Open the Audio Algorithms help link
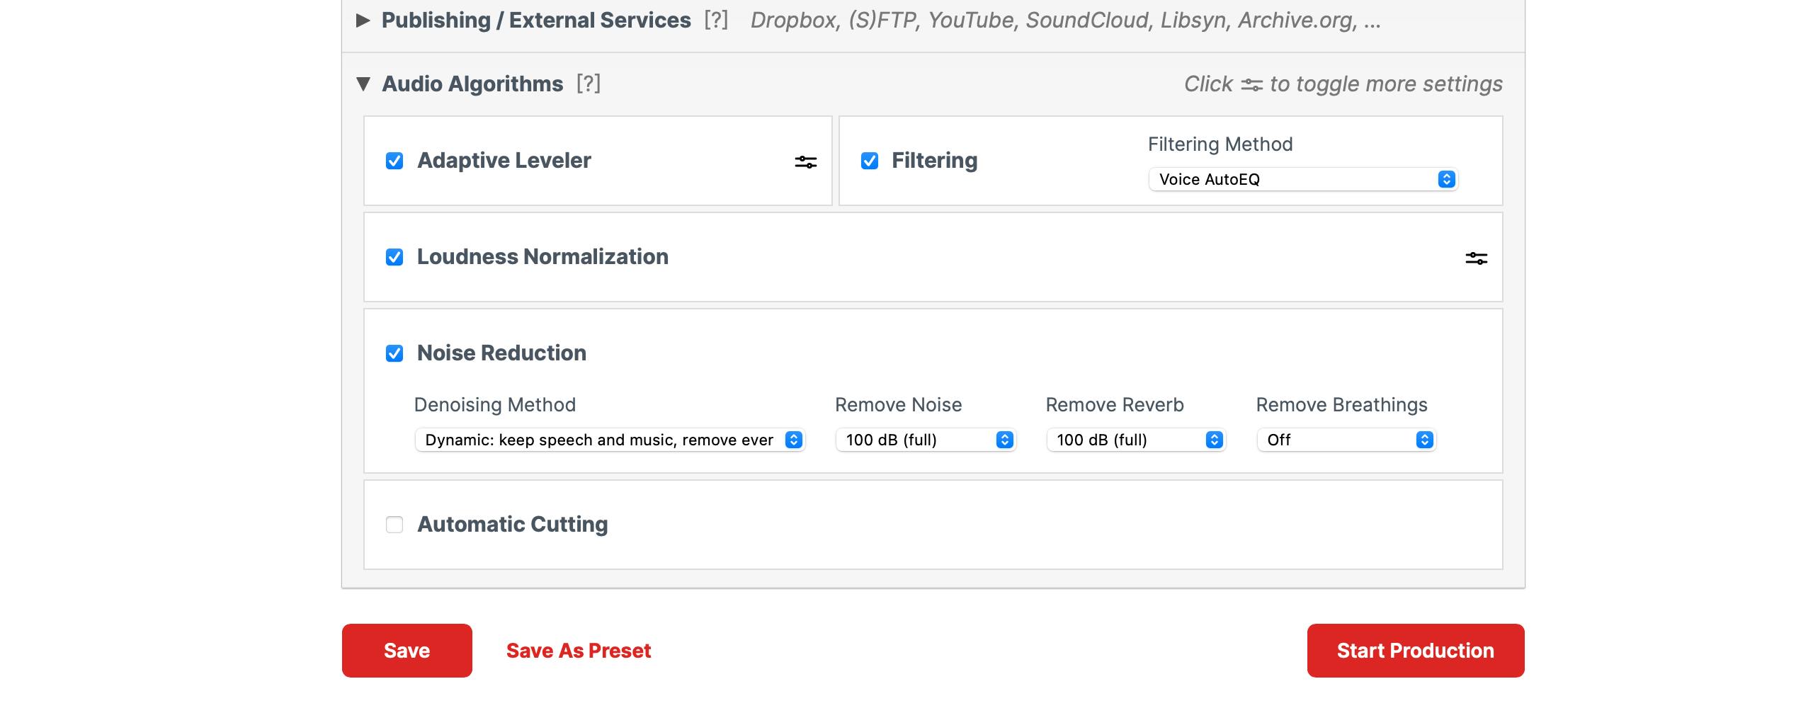1813x725 pixels. [x=588, y=84]
